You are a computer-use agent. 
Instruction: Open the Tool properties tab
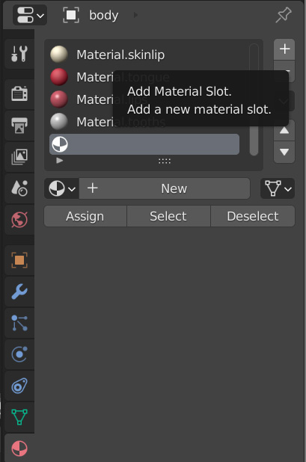(x=19, y=54)
